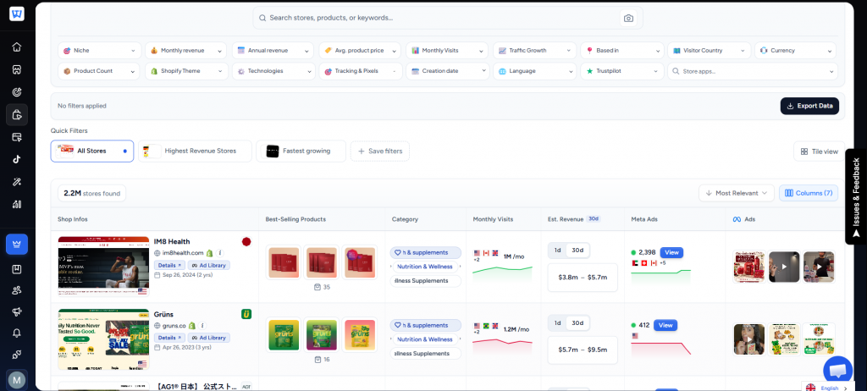The image size is (867, 391).
Task: Click the credit card style sidebar icon
Action: tap(17, 137)
